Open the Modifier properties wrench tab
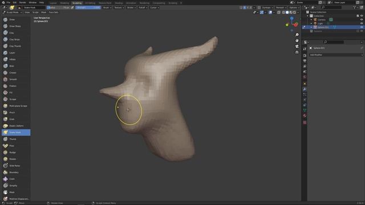The height and width of the screenshot is (205, 365). 305,89
